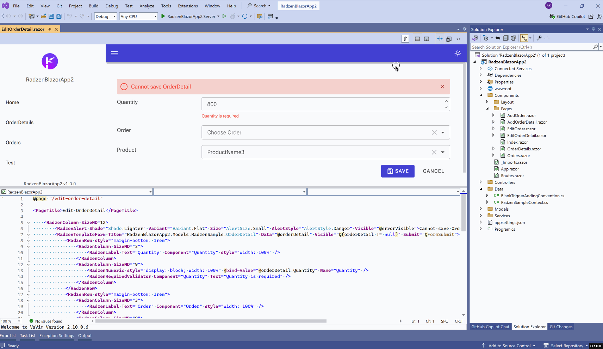Click the Properties wrench icon
Image resolution: width=603 pixels, height=349 pixels.
tap(539, 38)
